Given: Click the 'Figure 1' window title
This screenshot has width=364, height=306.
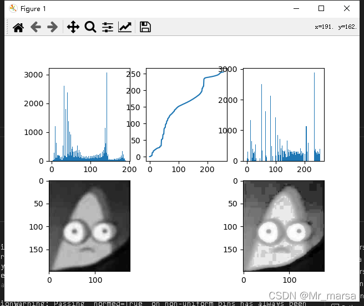Looking at the screenshot, I should pos(33,9).
